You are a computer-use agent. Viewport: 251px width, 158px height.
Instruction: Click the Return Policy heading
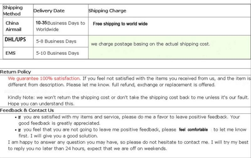(15, 72)
